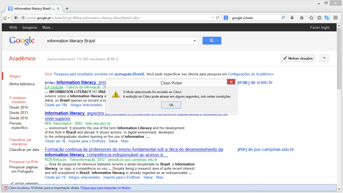Open the Firefox hamburger menu

tap(335, 18)
